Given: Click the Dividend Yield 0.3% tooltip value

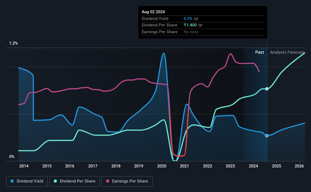Looking at the screenshot, I should click(188, 19).
